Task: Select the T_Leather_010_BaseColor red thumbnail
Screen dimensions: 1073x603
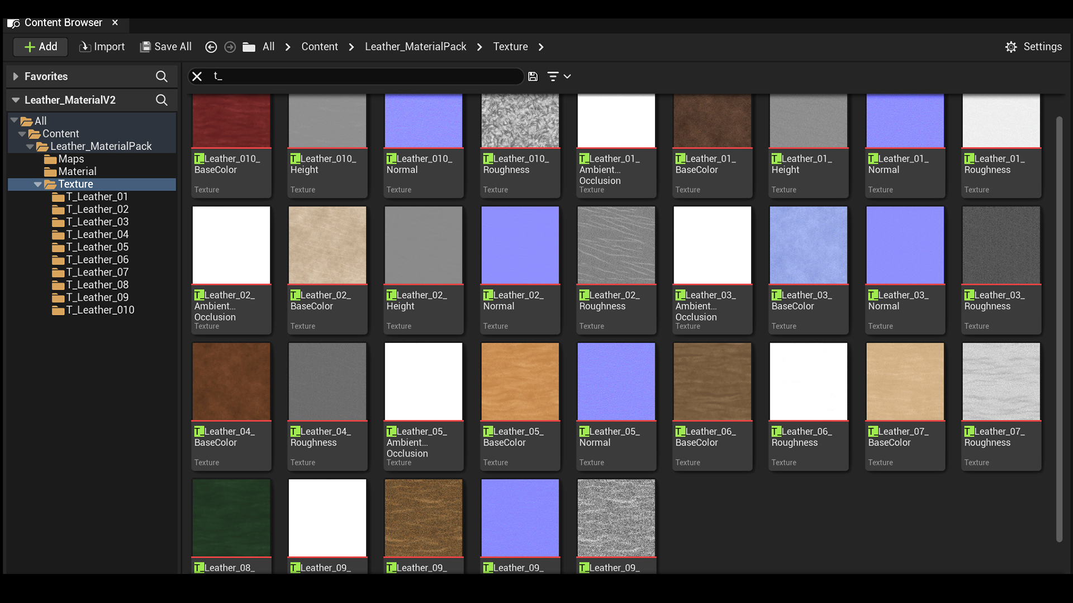Action: tap(231, 120)
